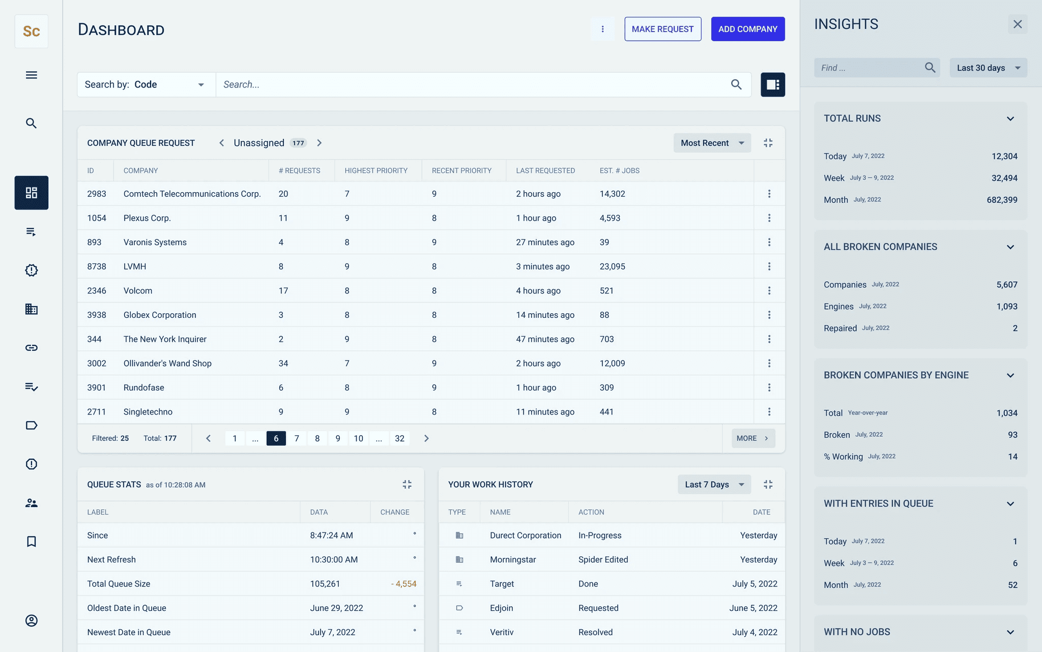Open the buildings (companies) icon in the sidebar
The height and width of the screenshot is (652, 1042).
[32, 309]
